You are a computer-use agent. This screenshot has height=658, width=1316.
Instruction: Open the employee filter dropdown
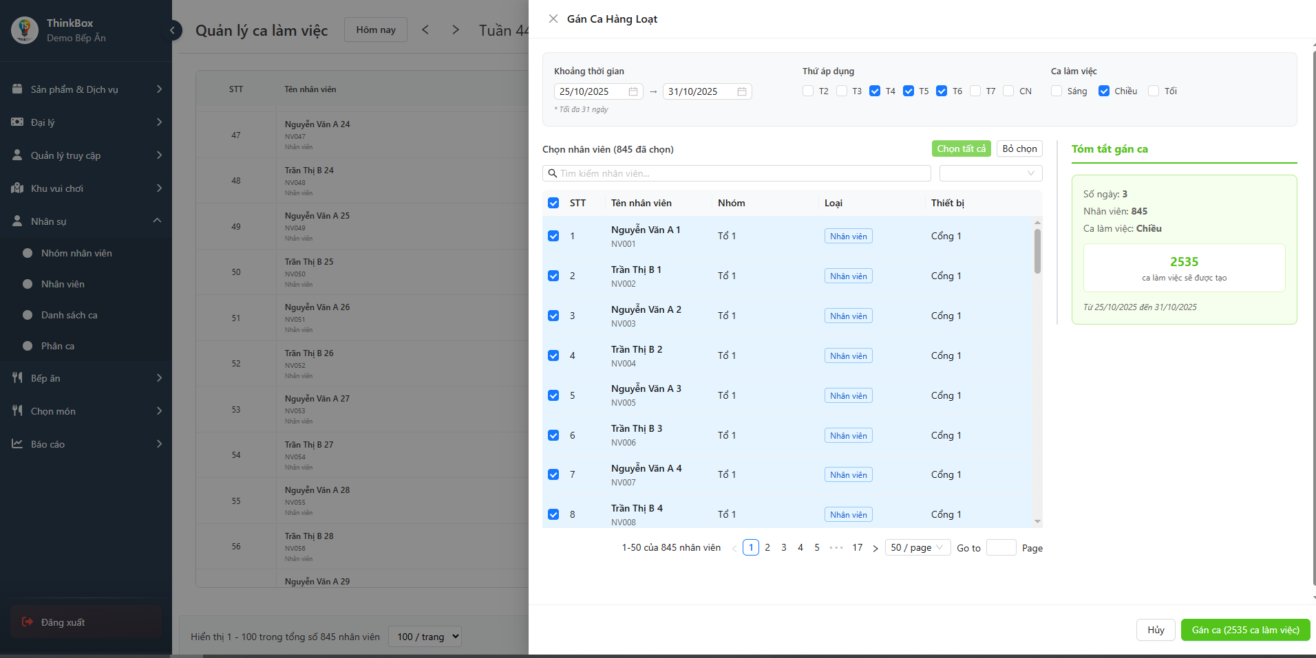(990, 173)
